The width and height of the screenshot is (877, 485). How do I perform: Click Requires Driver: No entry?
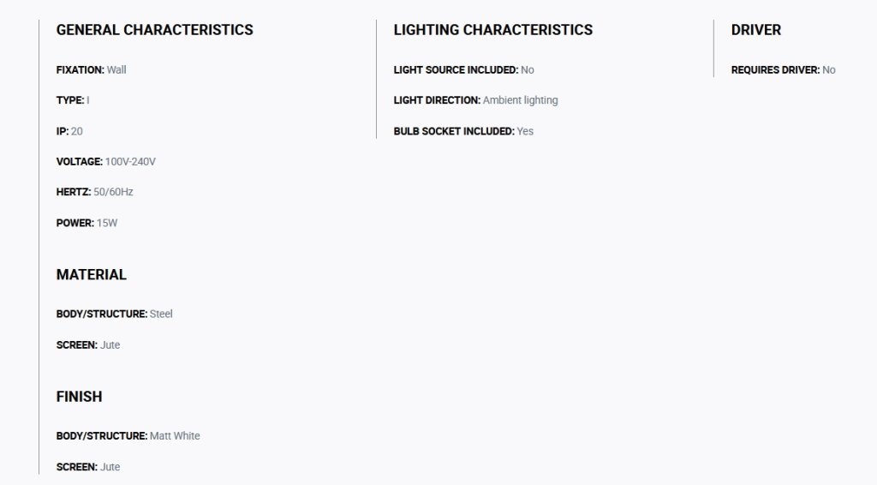point(783,70)
